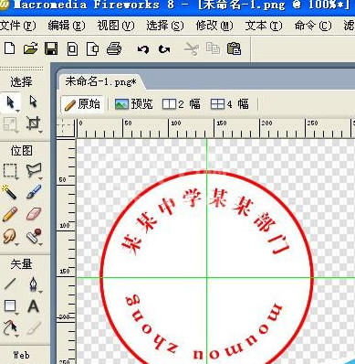Screen dimensions: 355x364
Task: Open the 修改 menu
Action: [x=214, y=26]
